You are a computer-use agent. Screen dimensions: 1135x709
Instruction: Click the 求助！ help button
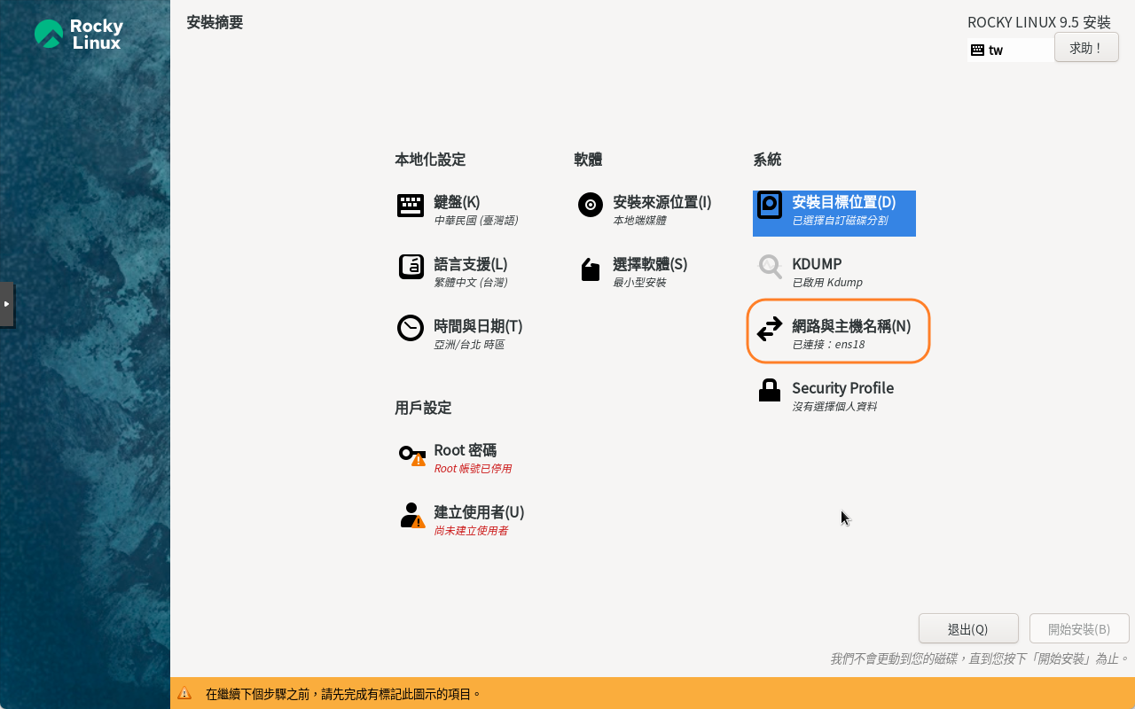(x=1086, y=48)
